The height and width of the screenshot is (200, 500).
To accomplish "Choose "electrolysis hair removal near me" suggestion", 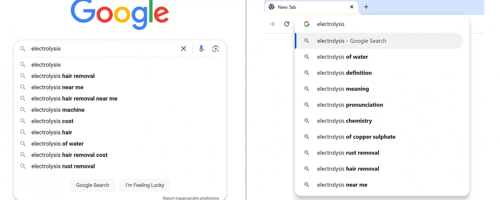I will (74, 99).
